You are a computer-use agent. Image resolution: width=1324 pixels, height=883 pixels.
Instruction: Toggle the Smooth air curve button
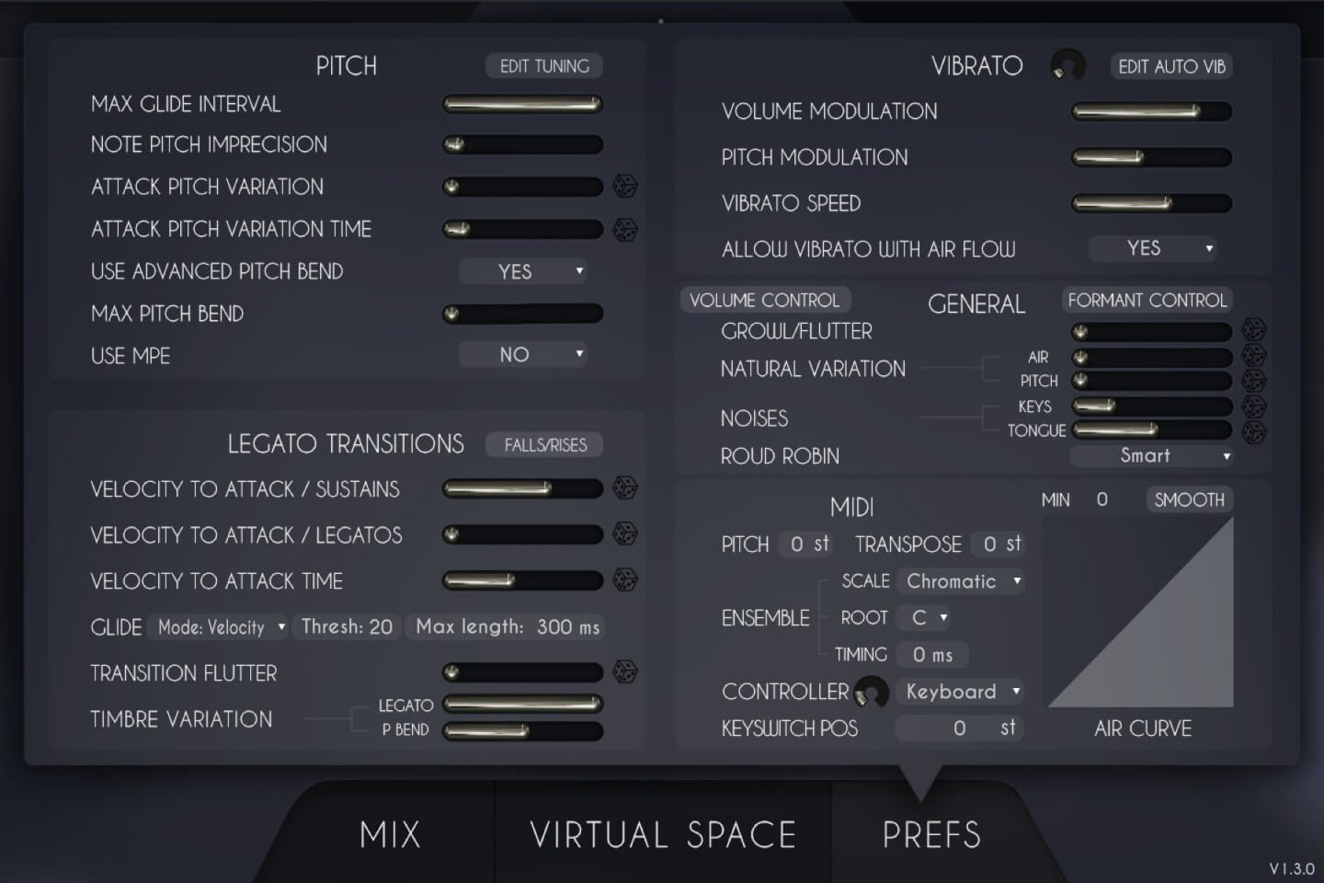click(x=1189, y=499)
